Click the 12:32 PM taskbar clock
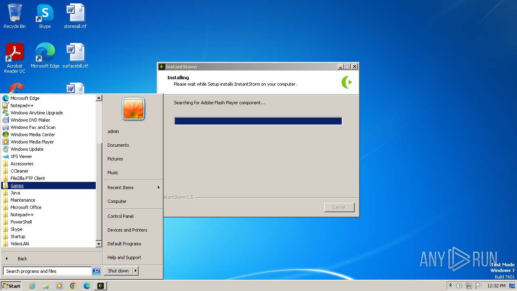Screen dimensions: 517x291 pyautogui.click(x=496, y=286)
